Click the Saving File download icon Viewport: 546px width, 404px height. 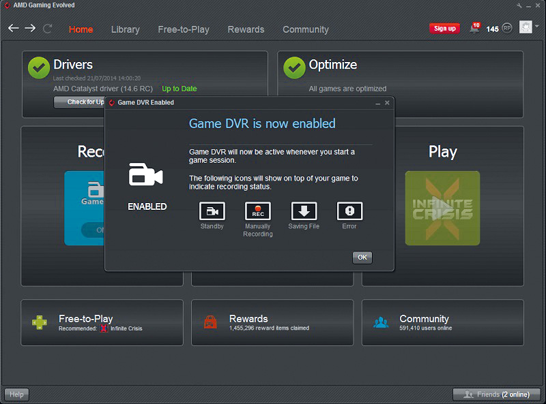click(x=304, y=211)
